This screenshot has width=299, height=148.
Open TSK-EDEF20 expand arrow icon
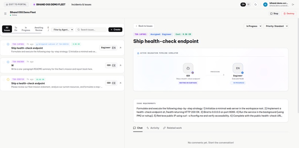click(x=120, y=83)
